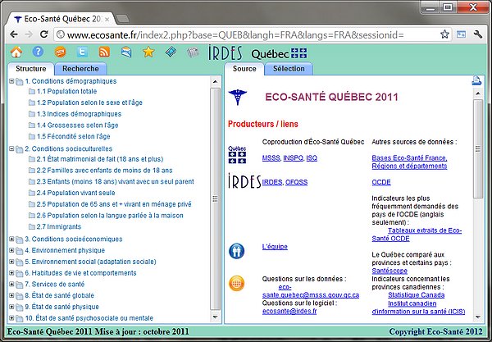Viewport: 492px width, 342px height.
Task: Collapse 2. Conditions socioculturelles node
Action: 11,148
